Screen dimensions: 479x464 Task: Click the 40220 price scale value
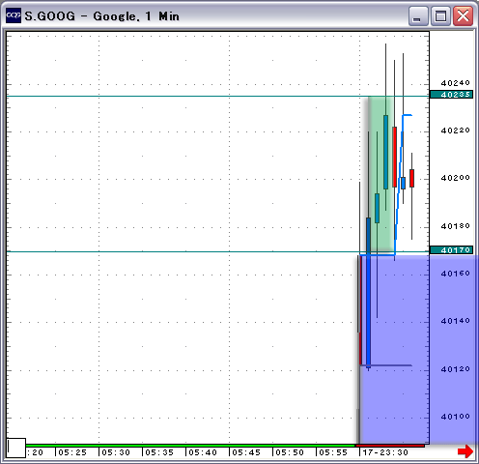point(455,130)
